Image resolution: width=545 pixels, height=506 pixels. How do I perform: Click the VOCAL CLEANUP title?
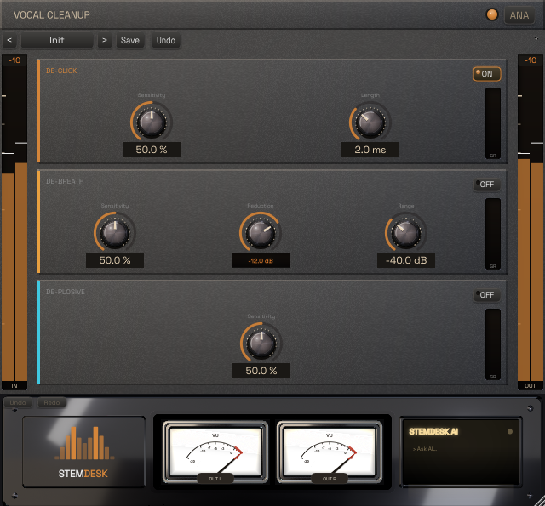point(52,15)
